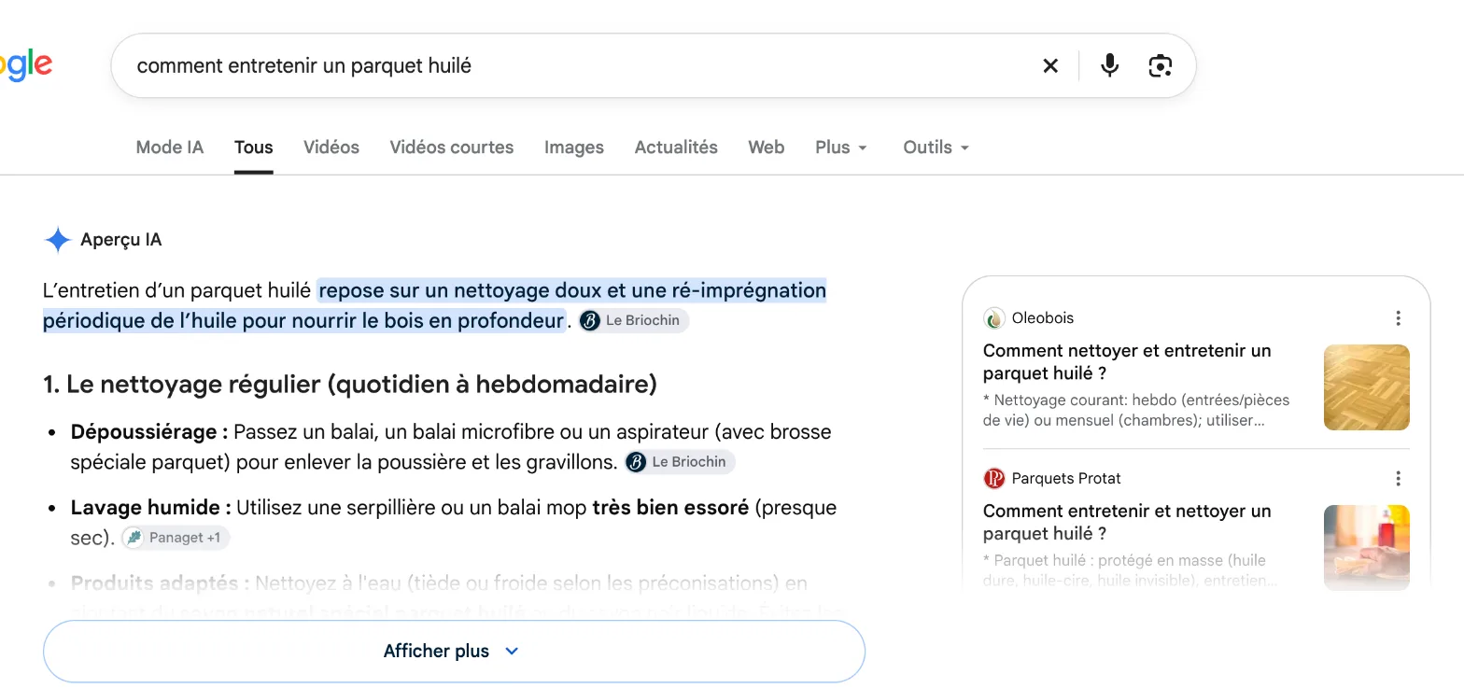Click the '1. Le nettoyage régulier' heading
The image size is (1464, 688).
350,384
